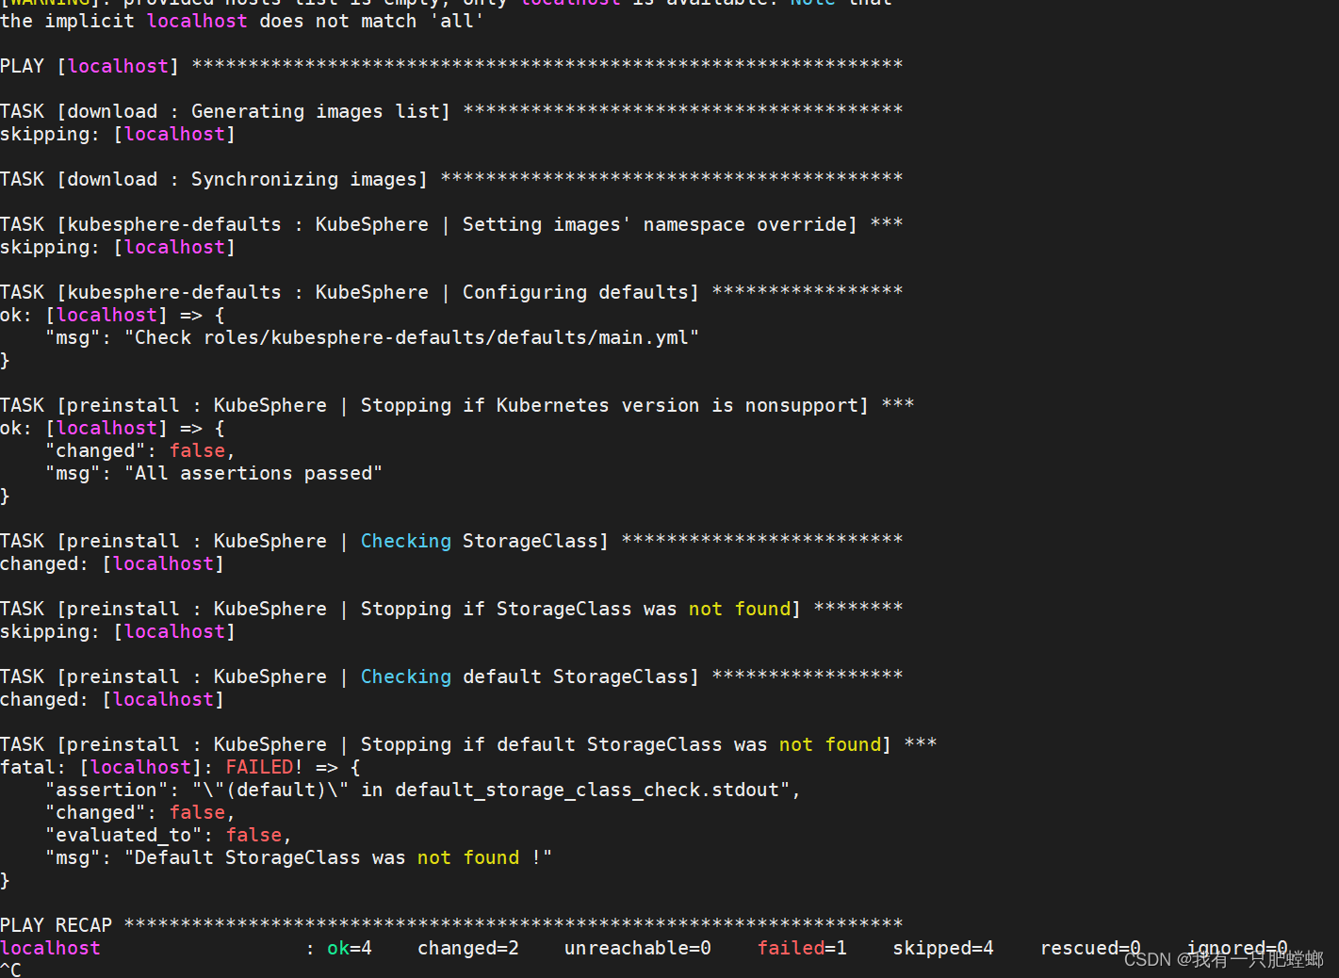
Task: Click the task line 'Setting images' namespace override'
Action: tap(451, 224)
